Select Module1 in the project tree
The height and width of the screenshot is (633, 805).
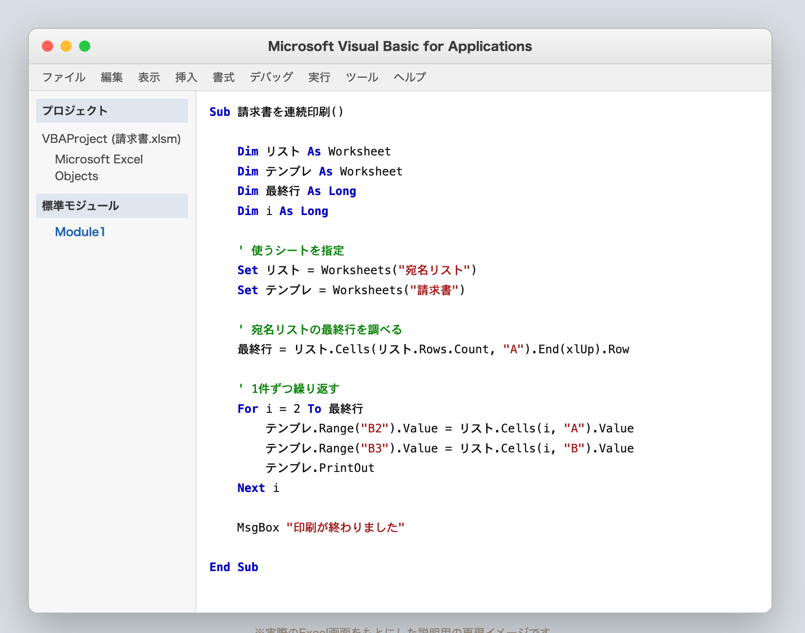80,232
